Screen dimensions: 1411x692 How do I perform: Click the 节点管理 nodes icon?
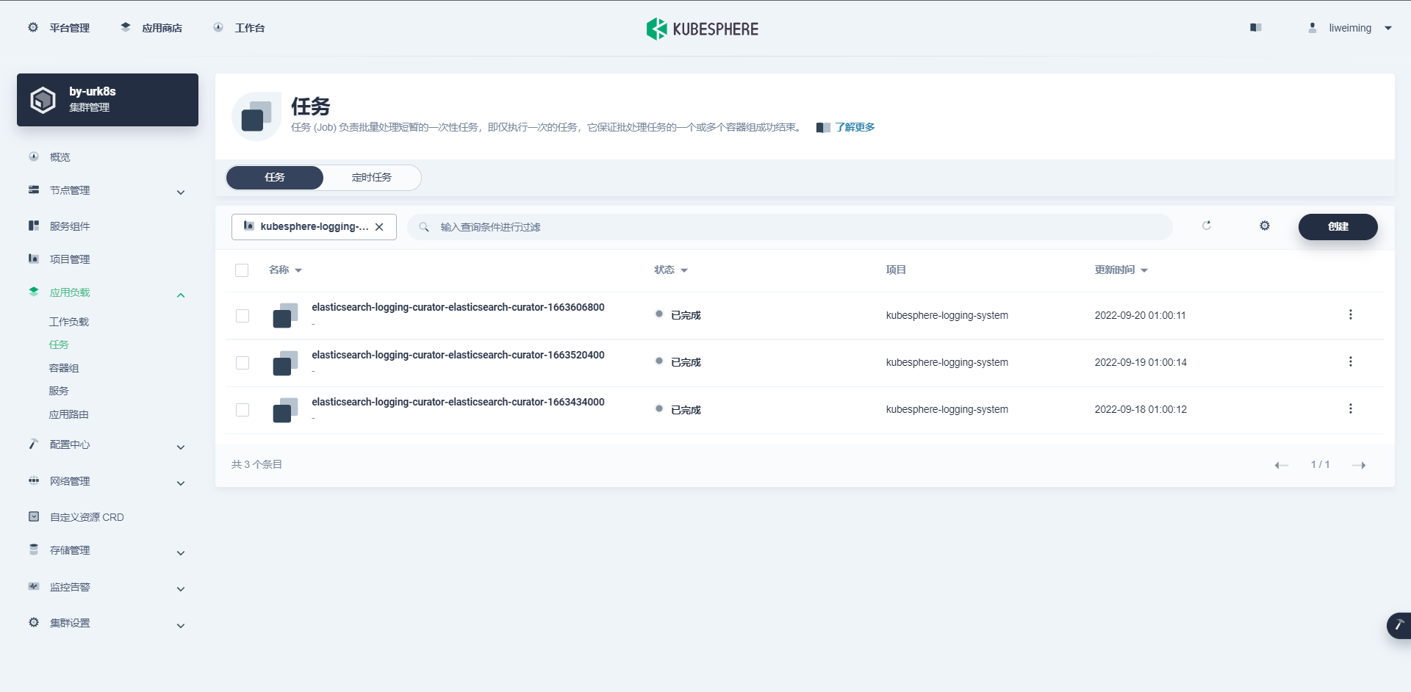coord(34,190)
